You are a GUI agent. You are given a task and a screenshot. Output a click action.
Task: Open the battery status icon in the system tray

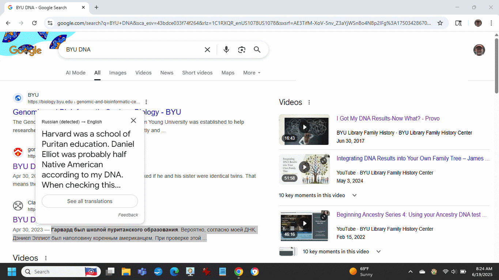463,272
